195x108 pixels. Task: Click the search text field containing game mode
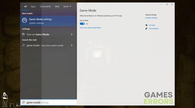click(51, 102)
